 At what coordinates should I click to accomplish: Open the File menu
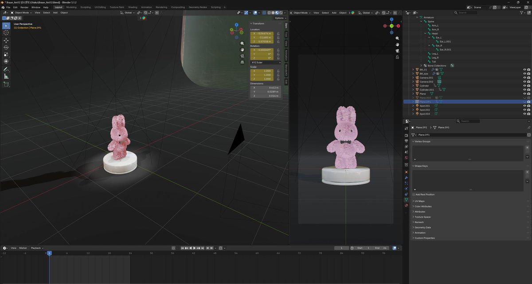(x=8, y=7)
